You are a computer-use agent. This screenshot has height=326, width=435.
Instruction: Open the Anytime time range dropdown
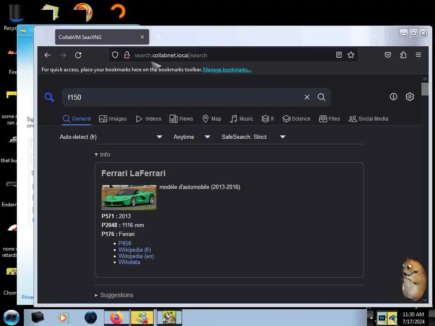click(192, 137)
